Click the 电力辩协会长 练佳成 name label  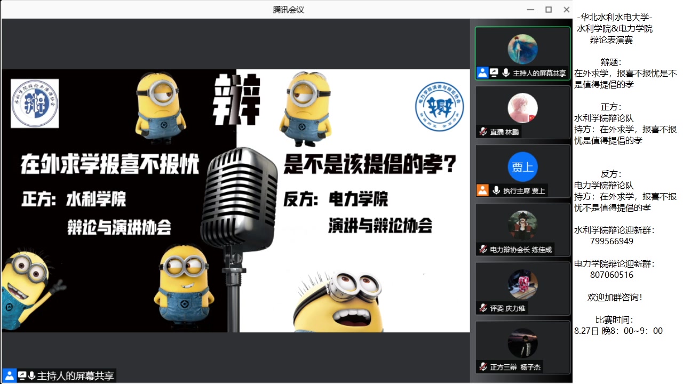521,249
